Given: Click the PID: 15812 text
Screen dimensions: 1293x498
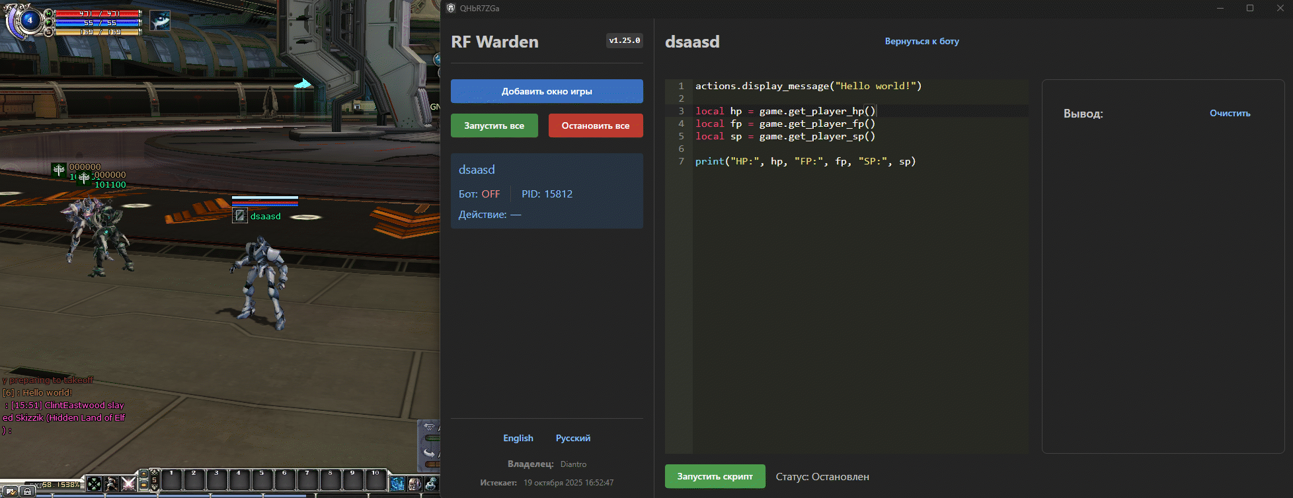Looking at the screenshot, I should click(547, 194).
